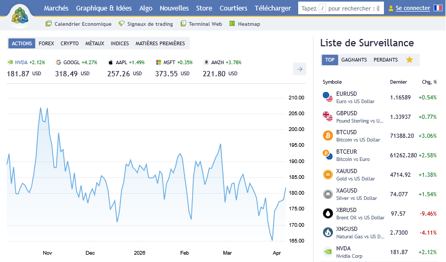Show favorites with the star icon
This screenshot has width=446, height=262.
coord(409,60)
